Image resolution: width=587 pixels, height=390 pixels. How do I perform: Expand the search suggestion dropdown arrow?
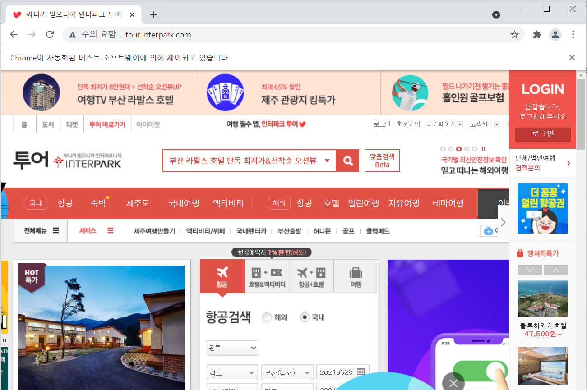click(327, 161)
